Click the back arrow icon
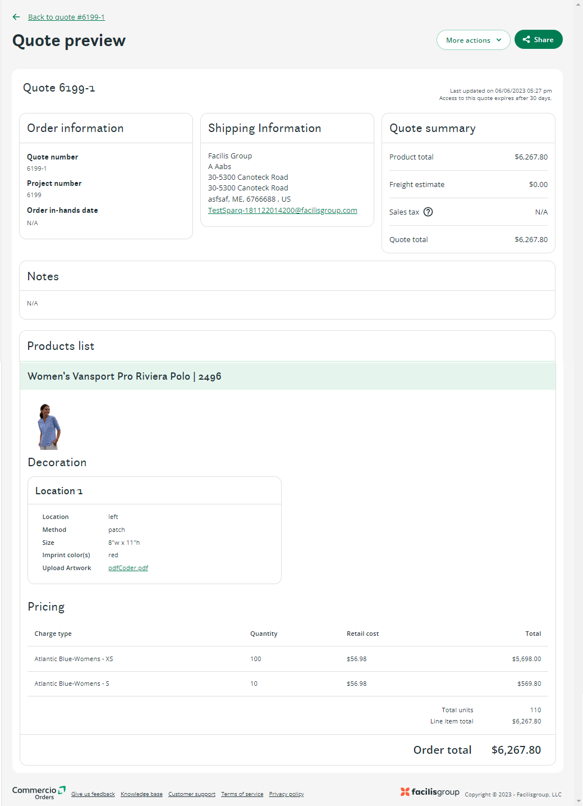 click(x=16, y=17)
